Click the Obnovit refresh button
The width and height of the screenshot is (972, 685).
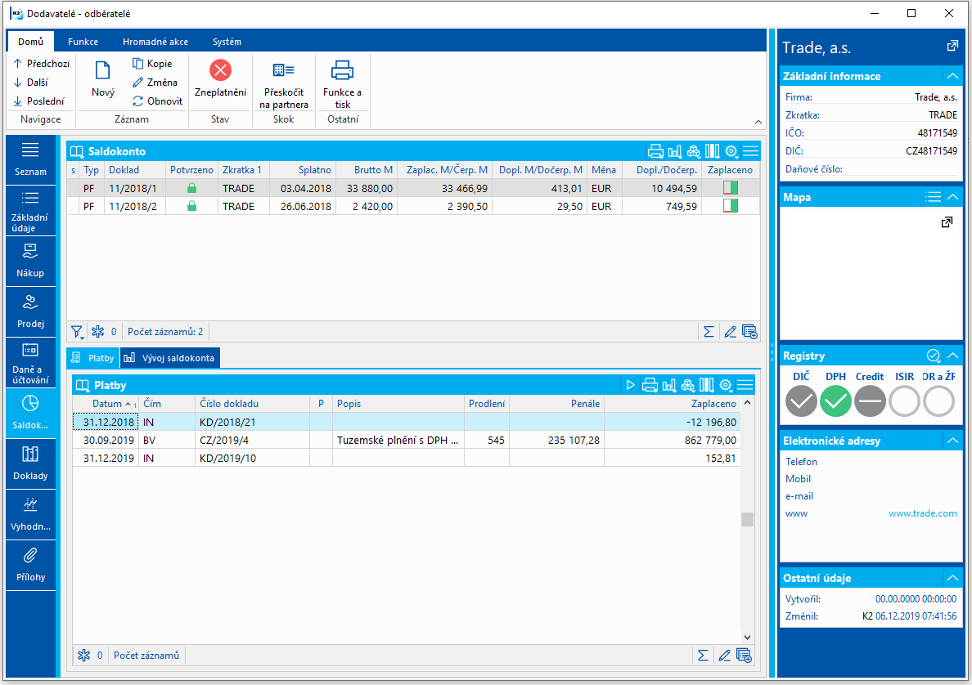157,101
